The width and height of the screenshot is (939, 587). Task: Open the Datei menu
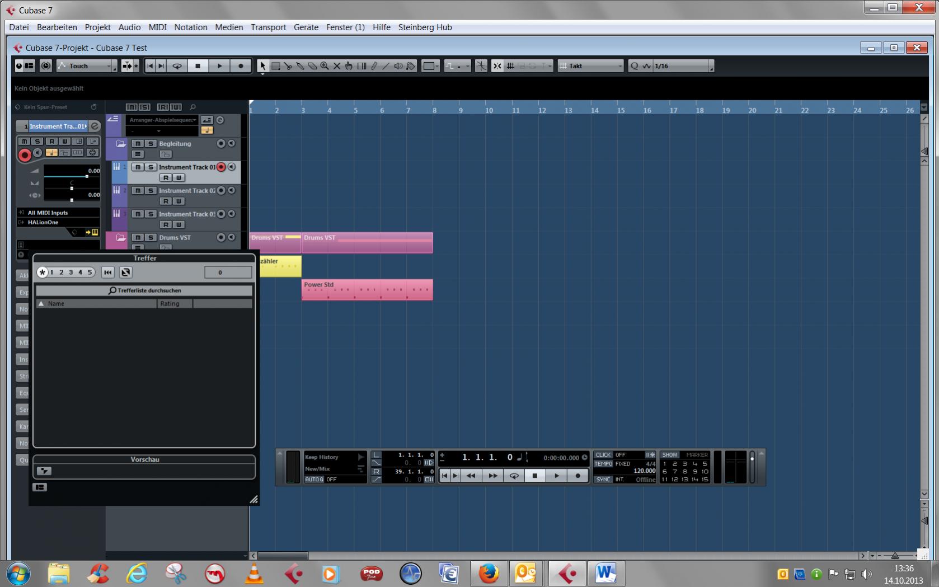point(19,27)
